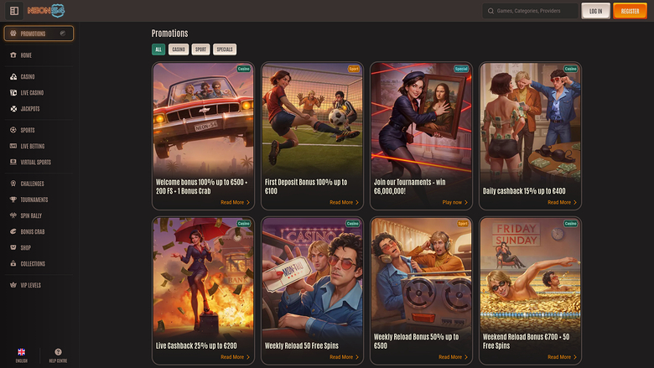Select Sports in the sidebar
Screen dimensions: 654x368
pyautogui.click(x=27, y=131)
